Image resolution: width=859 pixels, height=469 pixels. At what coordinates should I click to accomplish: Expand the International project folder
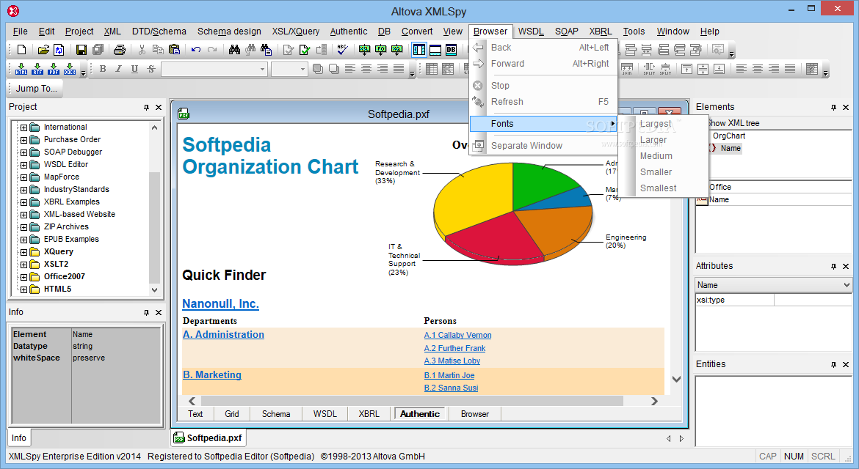coord(23,128)
